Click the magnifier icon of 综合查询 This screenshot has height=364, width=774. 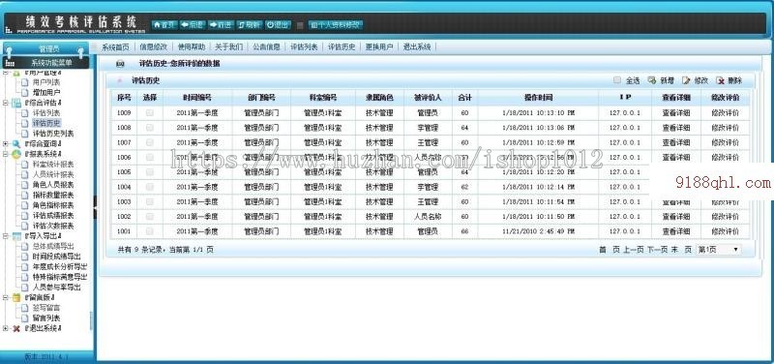(16, 143)
